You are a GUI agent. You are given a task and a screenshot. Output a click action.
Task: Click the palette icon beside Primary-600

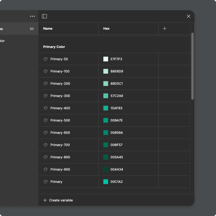tap(45, 133)
